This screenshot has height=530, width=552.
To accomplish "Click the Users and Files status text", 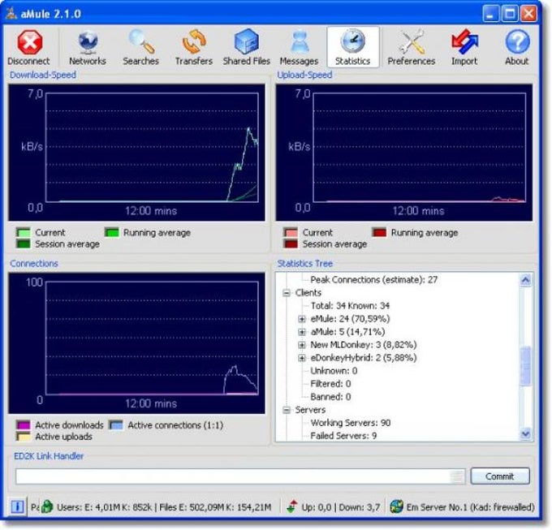I will [x=164, y=507].
